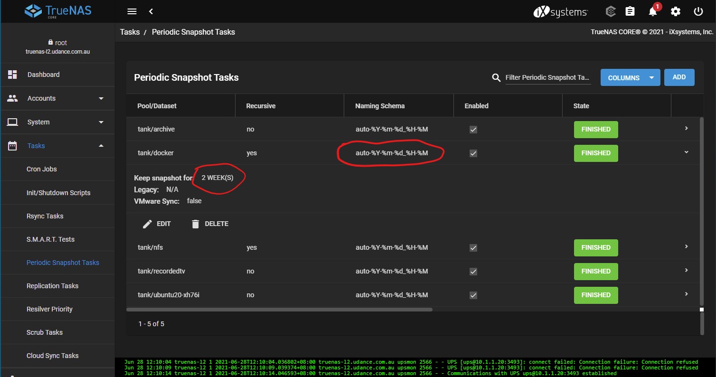Toggle Enabled checkbox for tank/ubuntu20-xh76i
The width and height of the screenshot is (716, 377).
coord(473,295)
